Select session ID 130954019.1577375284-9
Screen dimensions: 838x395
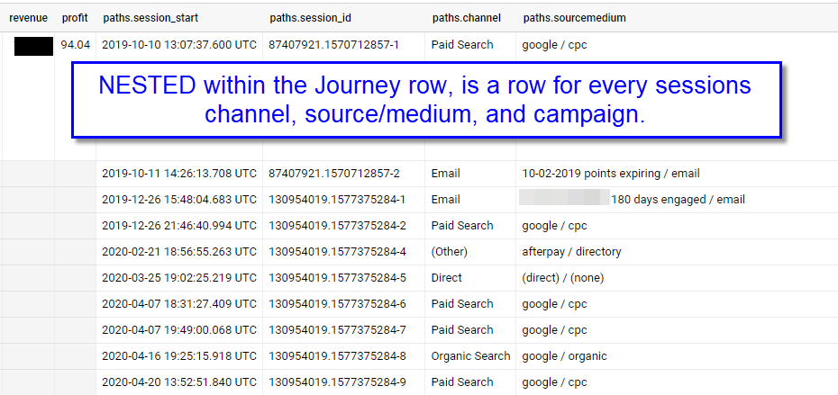(x=337, y=382)
